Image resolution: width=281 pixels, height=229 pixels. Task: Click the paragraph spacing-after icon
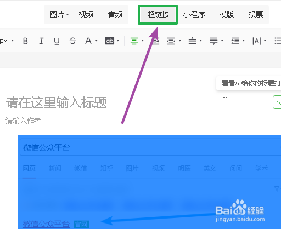point(213,41)
